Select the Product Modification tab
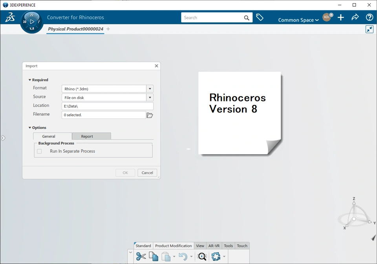 point(173,246)
